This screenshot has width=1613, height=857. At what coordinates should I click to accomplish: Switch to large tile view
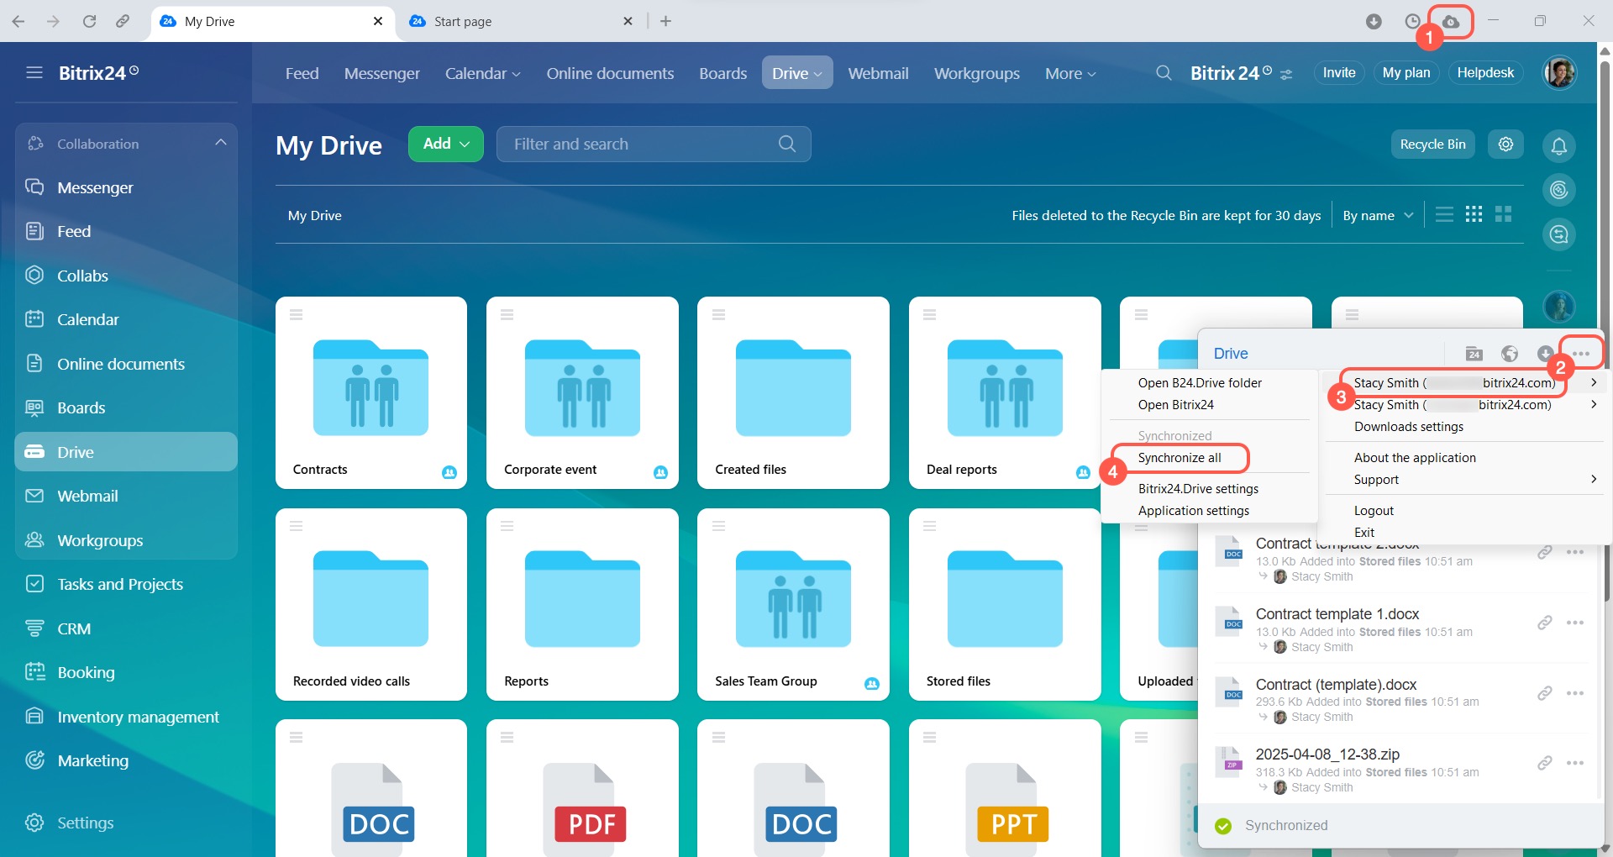[x=1503, y=215]
